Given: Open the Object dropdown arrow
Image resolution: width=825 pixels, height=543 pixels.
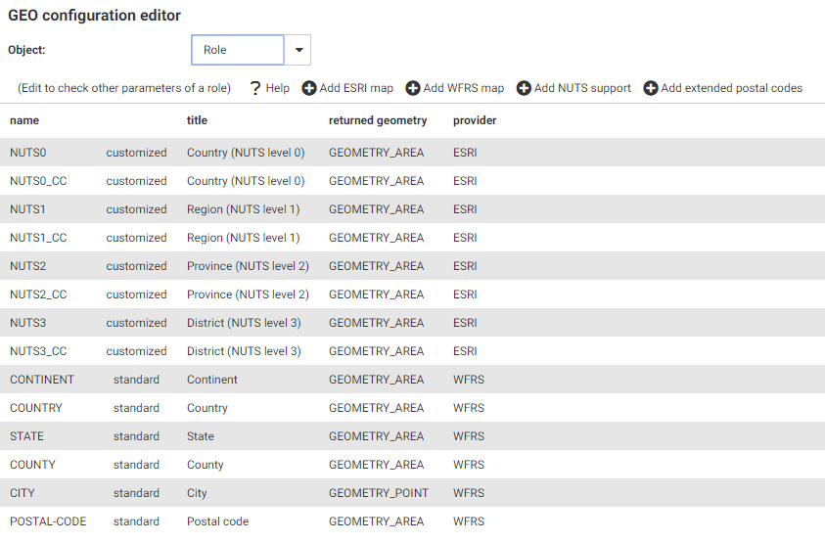Looking at the screenshot, I should click(x=298, y=50).
